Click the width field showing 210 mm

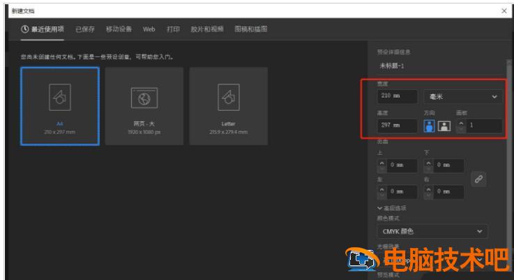pyautogui.click(x=398, y=96)
